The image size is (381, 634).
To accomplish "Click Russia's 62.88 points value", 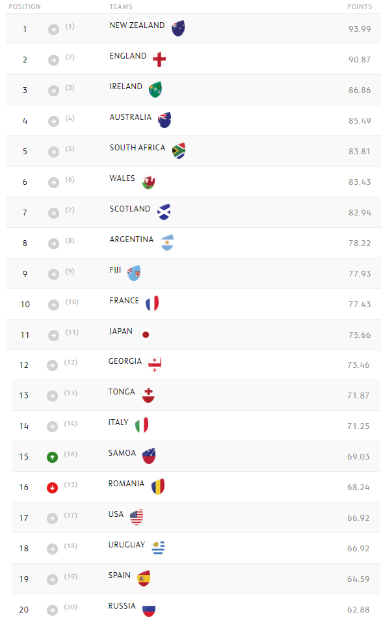I will pyautogui.click(x=358, y=610).
